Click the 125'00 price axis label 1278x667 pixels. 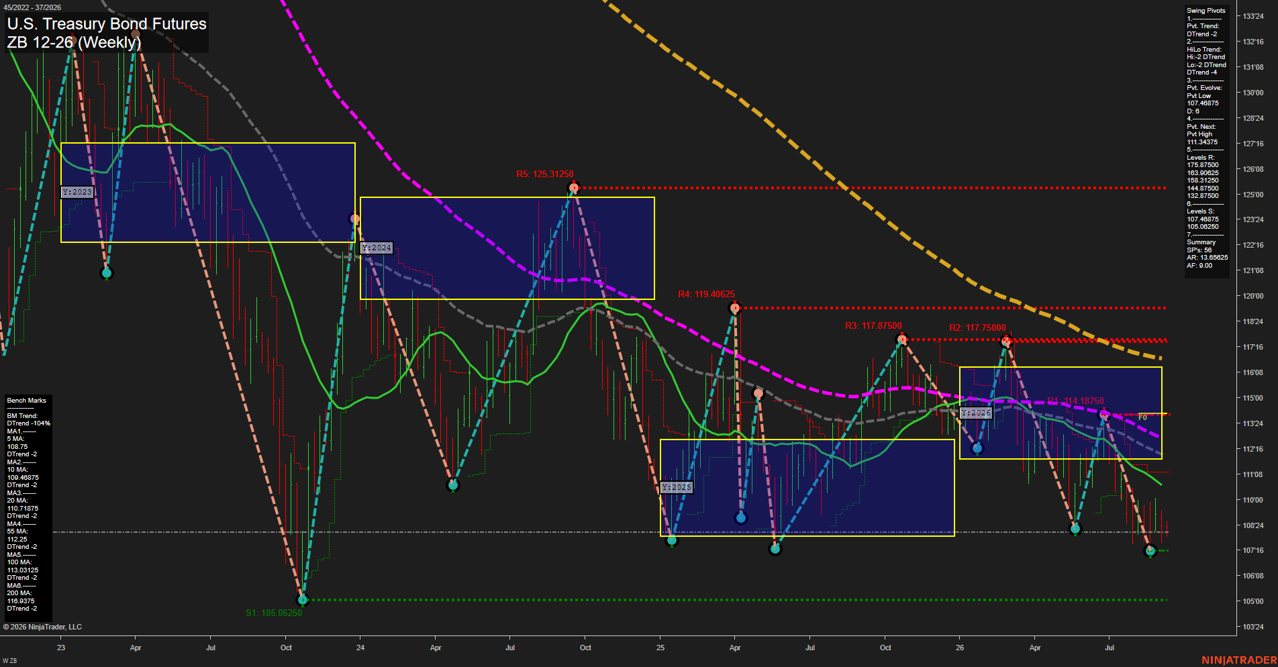[x=1253, y=195]
